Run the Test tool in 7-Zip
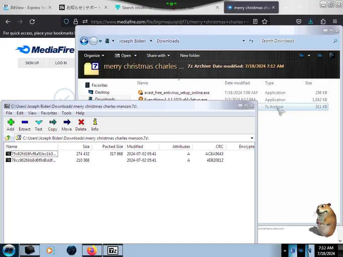343x257 pixels. point(39,125)
